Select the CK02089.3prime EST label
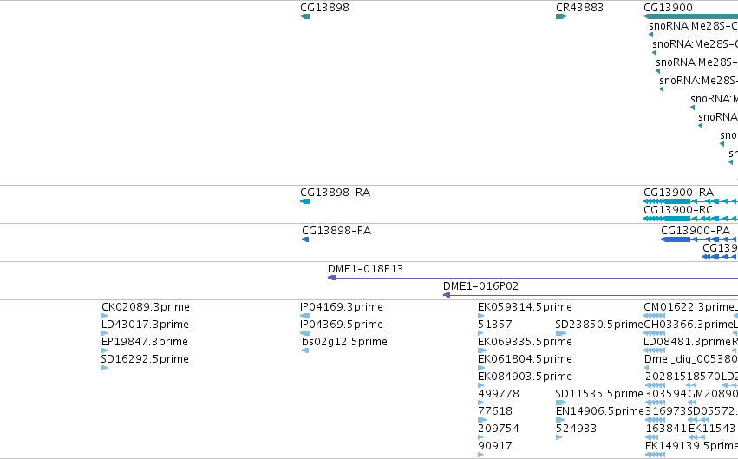Image resolution: width=738 pixels, height=459 pixels. click(x=146, y=307)
